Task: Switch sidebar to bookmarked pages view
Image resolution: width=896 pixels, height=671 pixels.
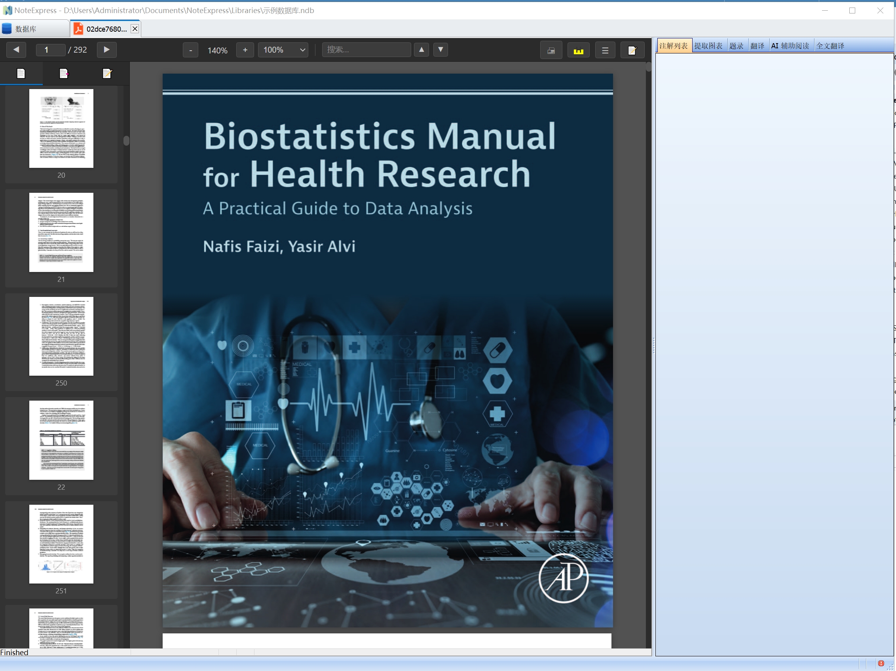Action: [x=64, y=73]
